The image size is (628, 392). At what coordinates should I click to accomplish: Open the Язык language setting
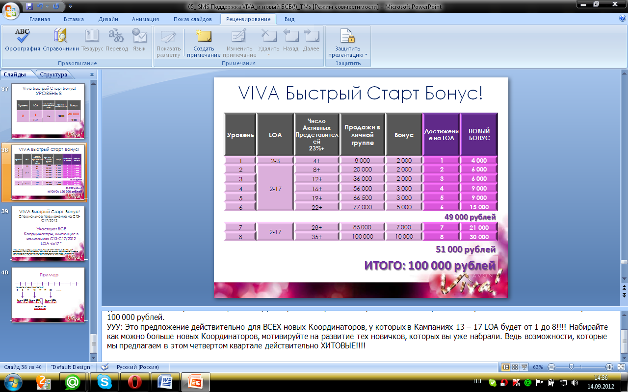click(139, 40)
